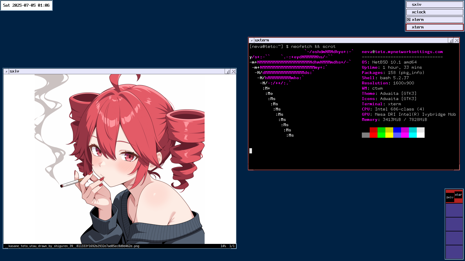The width and height of the screenshot is (465, 261).
Task: Click the 'OS: NetBSD 10.1 amd64' line
Action: click(x=389, y=62)
